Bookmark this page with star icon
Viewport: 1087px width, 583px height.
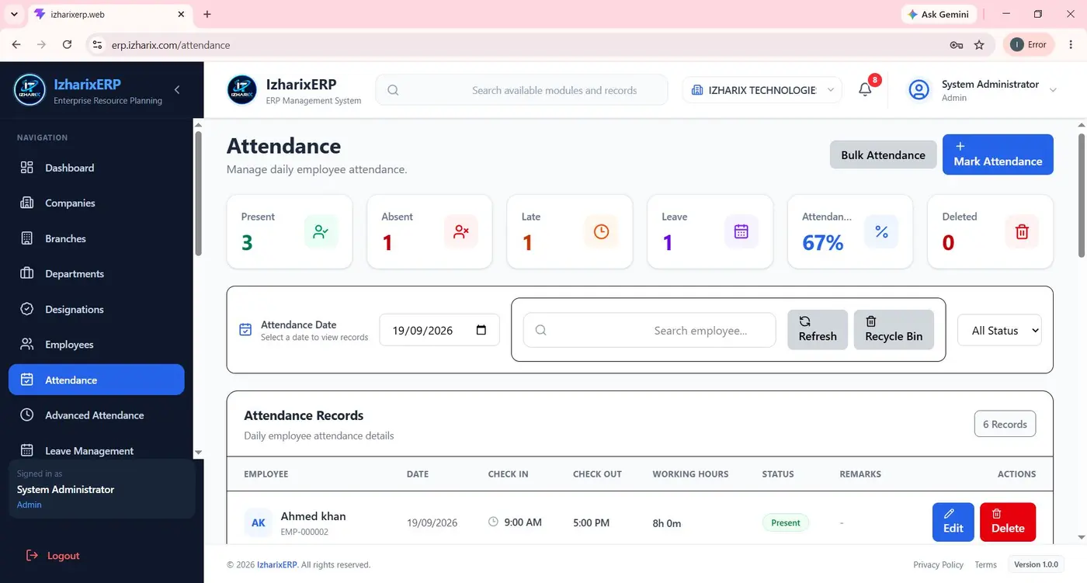coord(979,45)
